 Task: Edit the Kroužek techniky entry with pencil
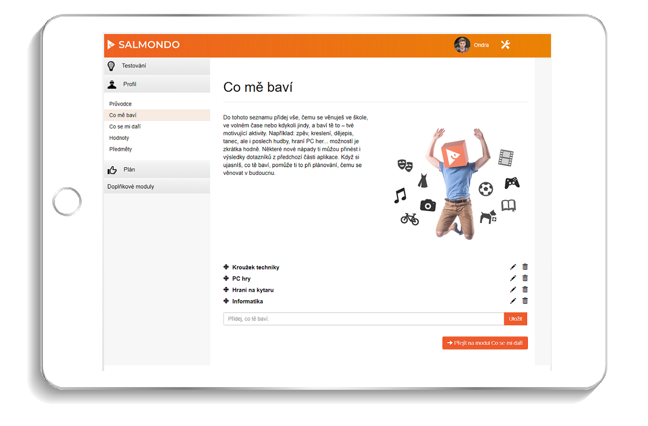coord(513,267)
